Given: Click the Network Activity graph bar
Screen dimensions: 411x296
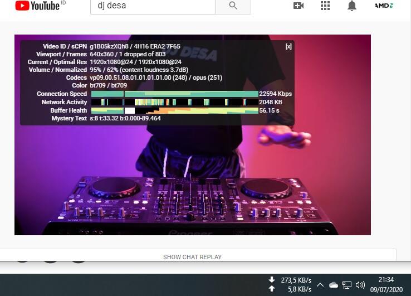Looking at the screenshot, I should pyautogui.click(x=174, y=103).
